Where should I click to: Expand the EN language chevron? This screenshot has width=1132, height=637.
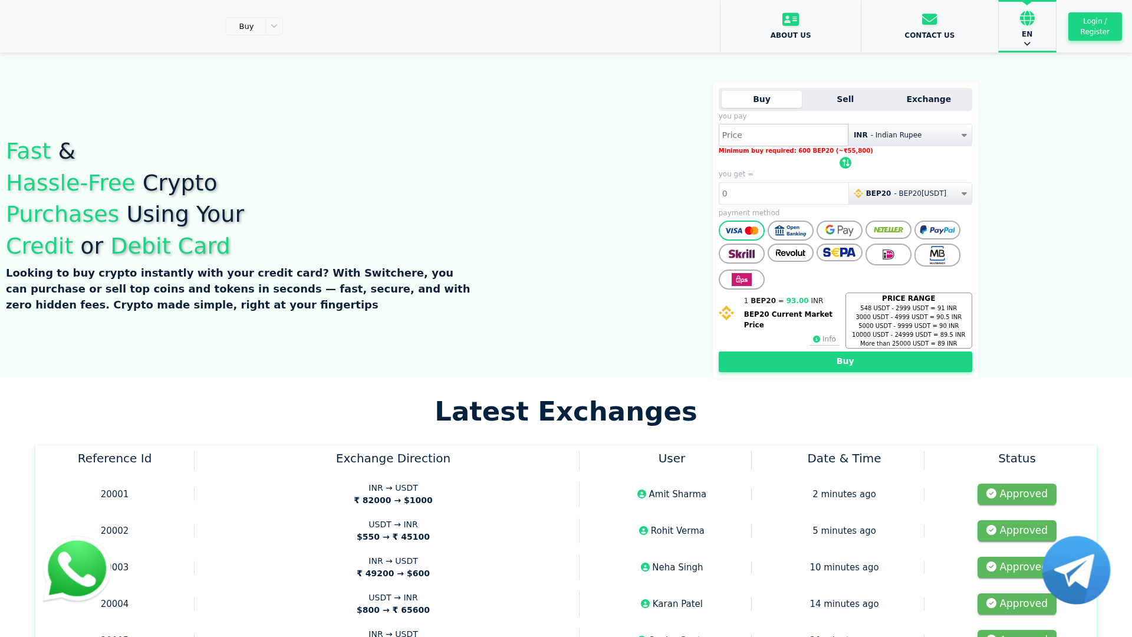1027,44
